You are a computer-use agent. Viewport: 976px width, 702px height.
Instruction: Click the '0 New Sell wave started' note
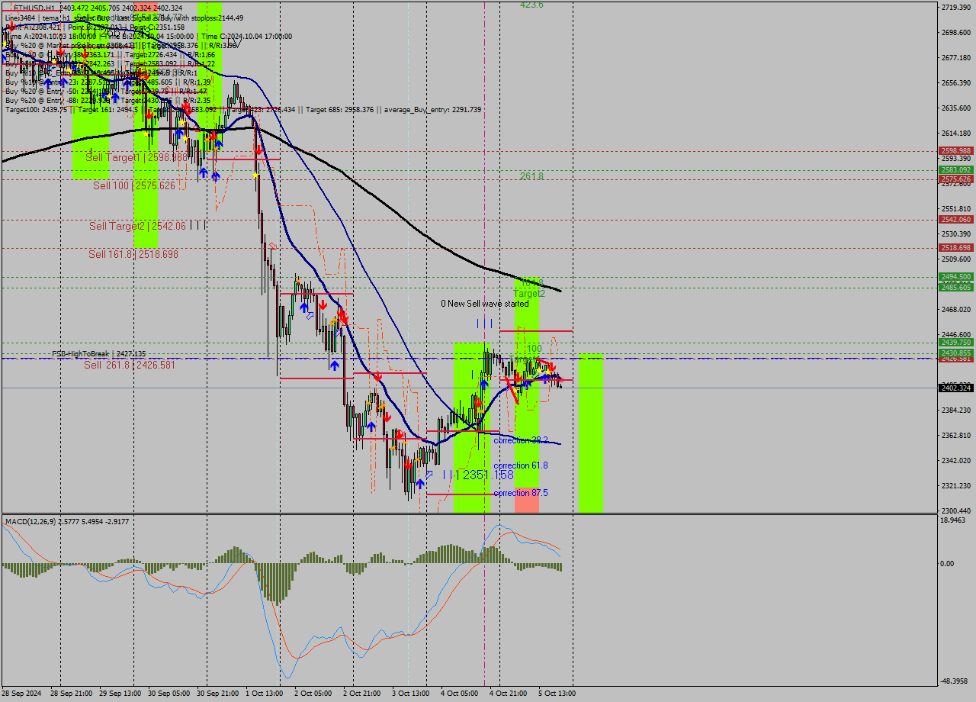pyautogui.click(x=485, y=304)
